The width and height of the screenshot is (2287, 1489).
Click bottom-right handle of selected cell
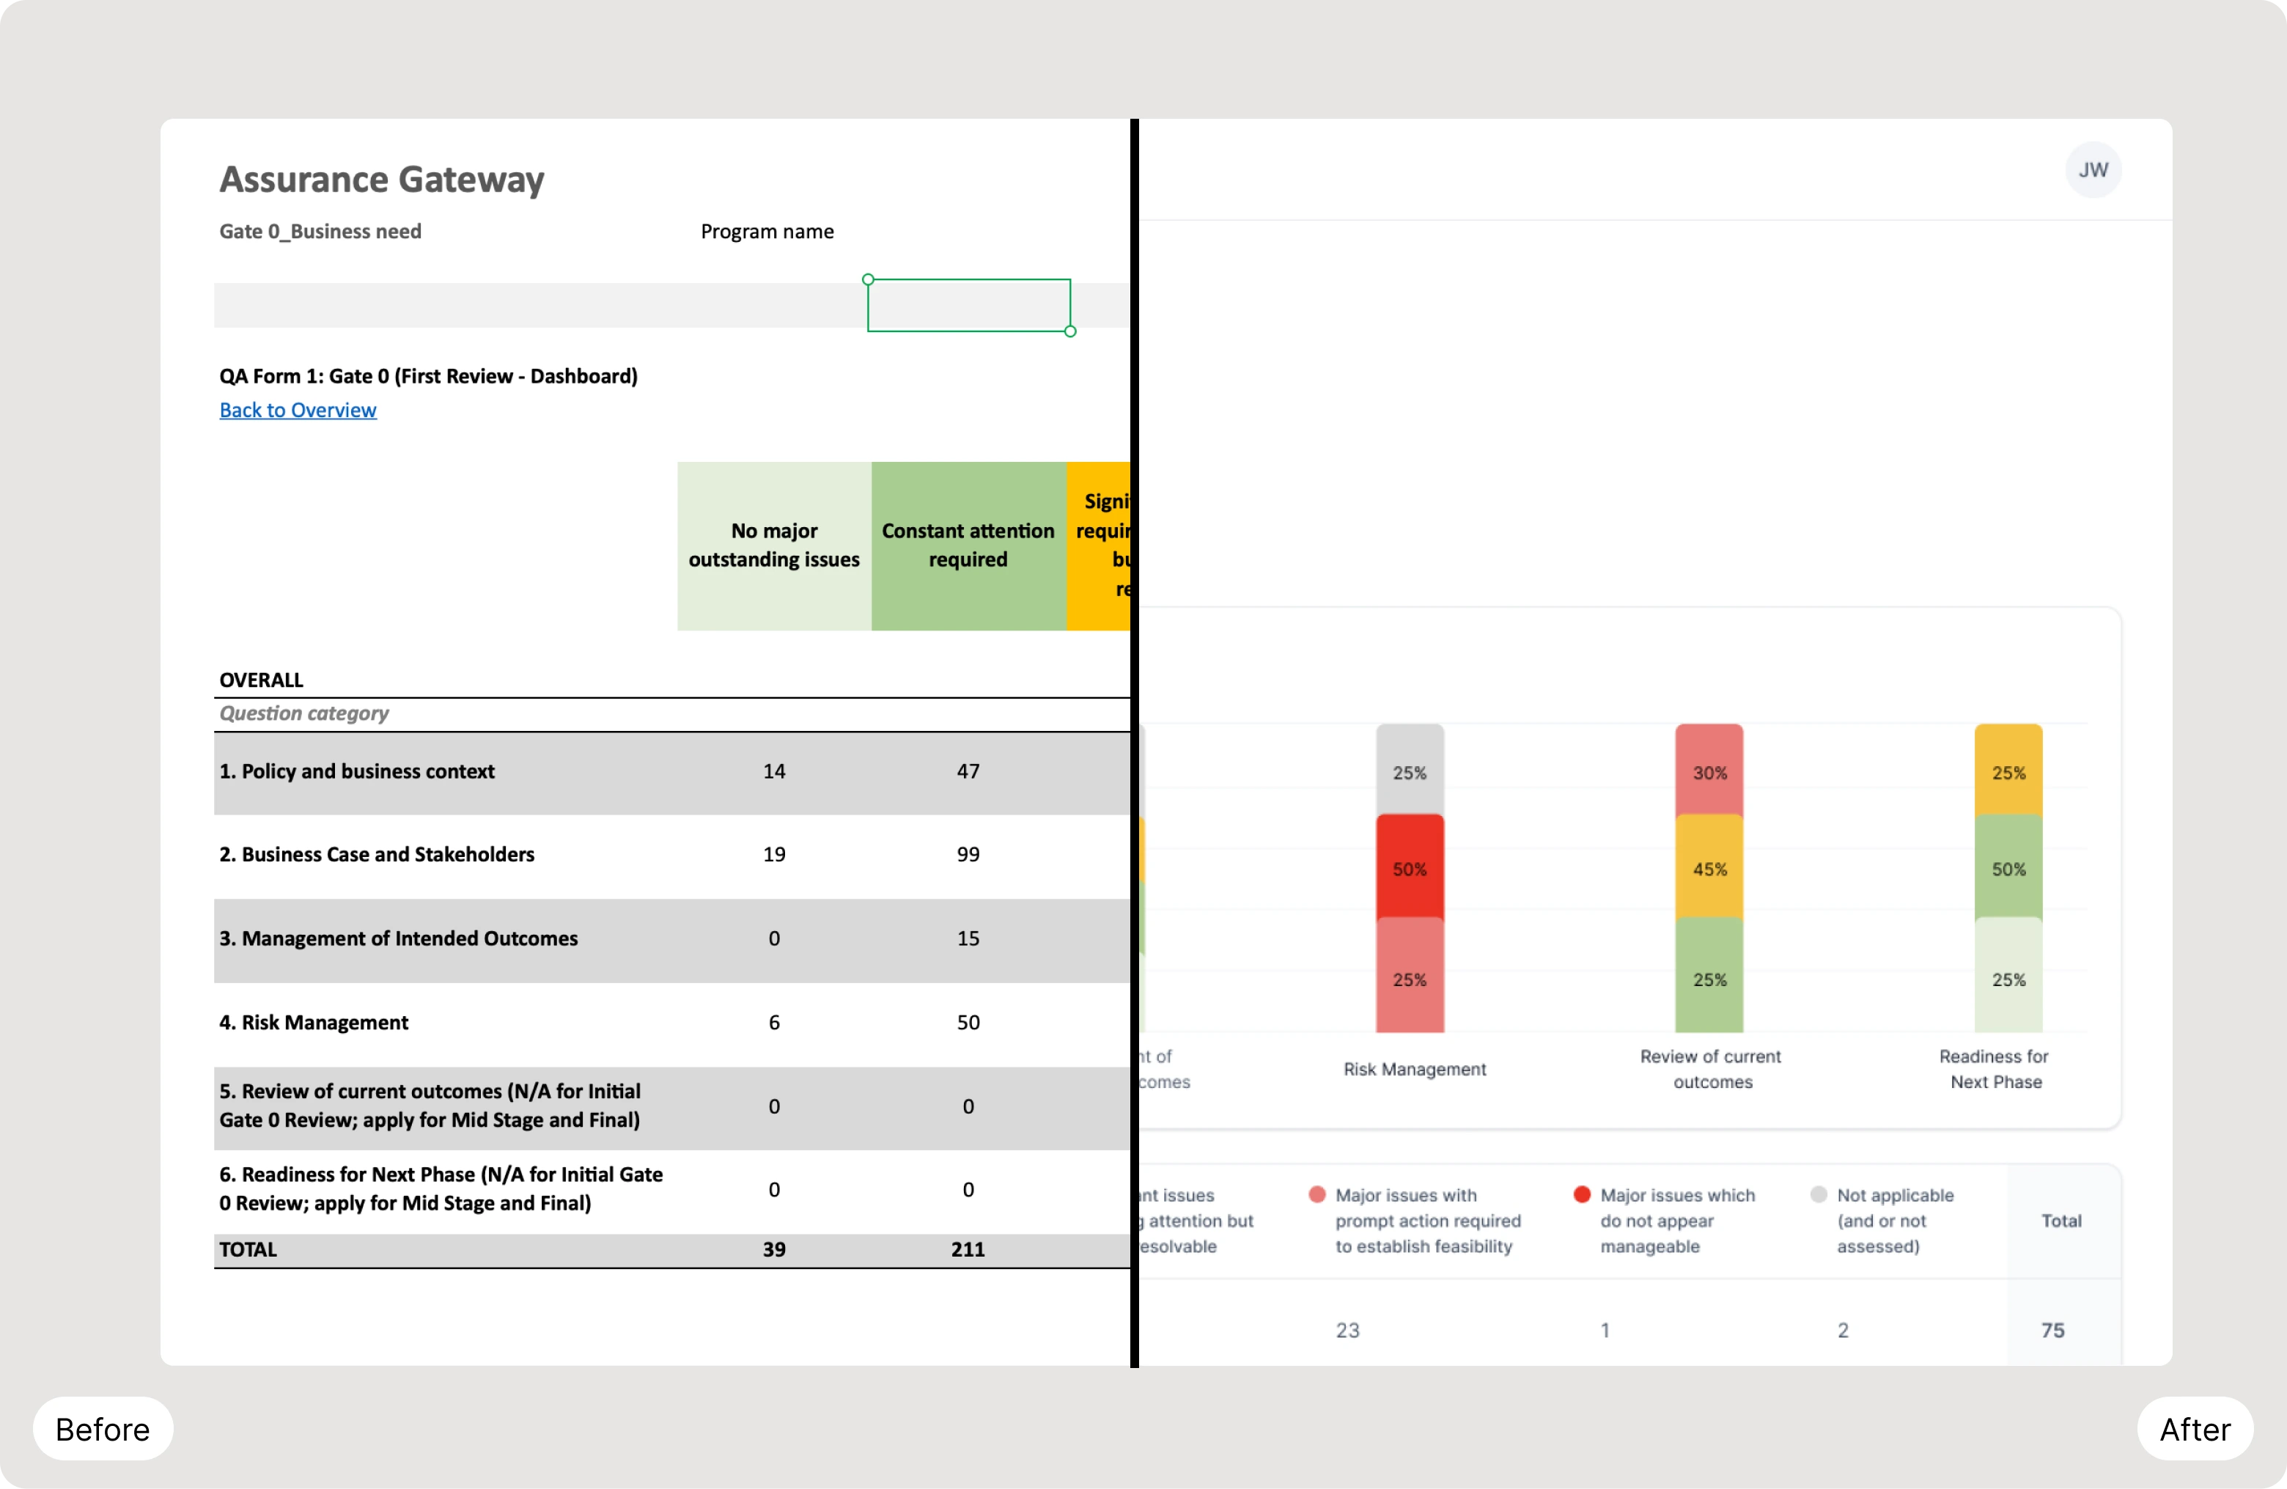pos(1069,331)
